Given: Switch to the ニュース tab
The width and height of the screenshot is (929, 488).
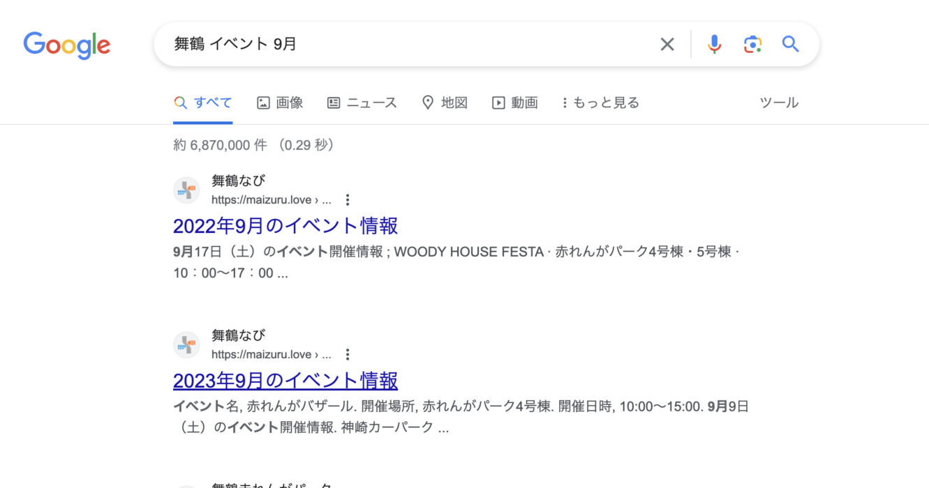Looking at the screenshot, I should pyautogui.click(x=362, y=103).
